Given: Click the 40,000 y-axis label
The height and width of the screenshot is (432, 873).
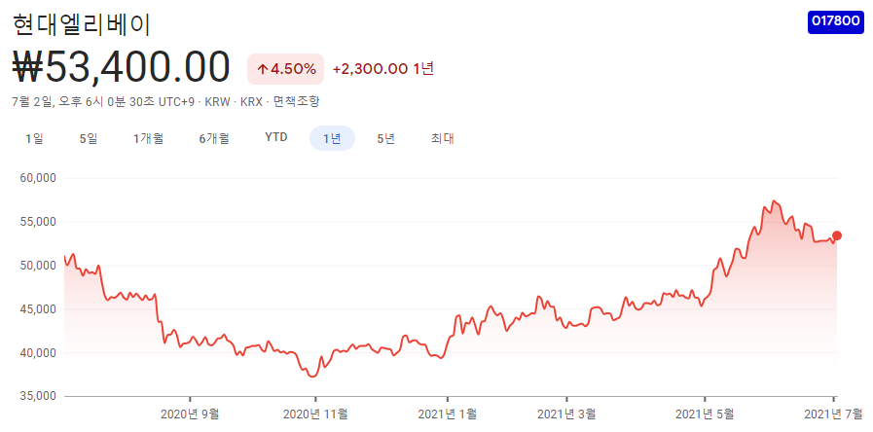Looking at the screenshot, I should pyautogui.click(x=37, y=353).
